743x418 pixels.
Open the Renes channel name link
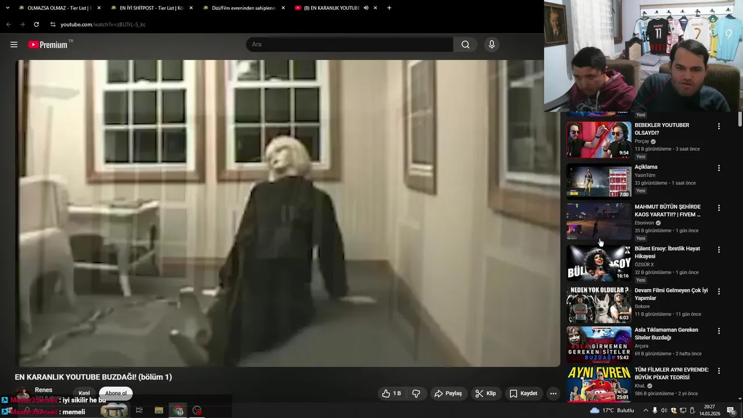44,390
